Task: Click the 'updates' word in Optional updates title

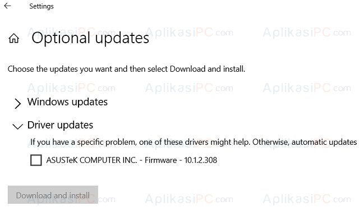Action: coord(122,39)
